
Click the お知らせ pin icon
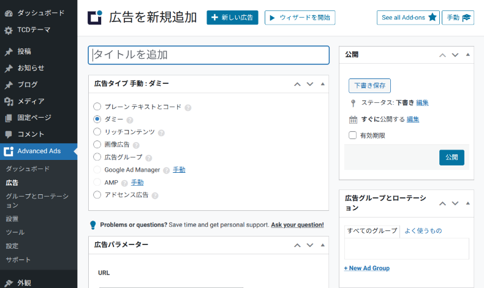tap(9, 68)
